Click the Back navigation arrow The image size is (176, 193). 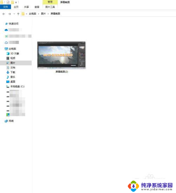pyautogui.click(x=4, y=14)
